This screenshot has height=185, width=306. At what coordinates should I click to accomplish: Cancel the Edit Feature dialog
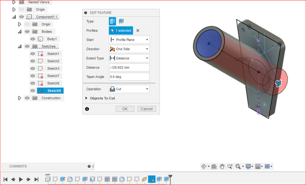point(146,109)
